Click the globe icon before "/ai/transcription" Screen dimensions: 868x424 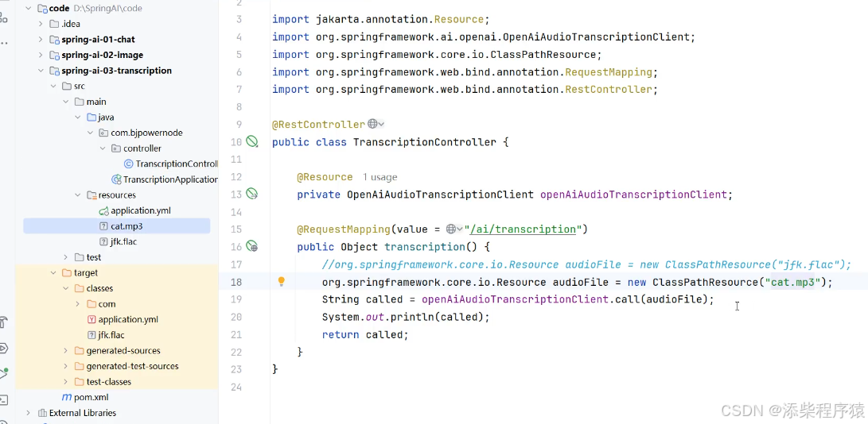pyautogui.click(x=451, y=229)
